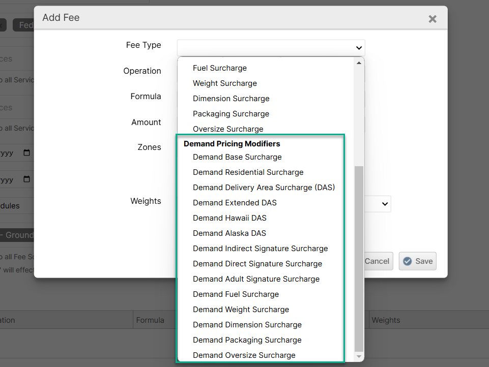This screenshot has height=367, width=489.
Task: Select Demand Base Surcharge
Action: pos(237,157)
